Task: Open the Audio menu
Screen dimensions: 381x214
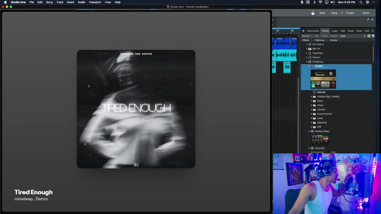Action: click(81, 2)
